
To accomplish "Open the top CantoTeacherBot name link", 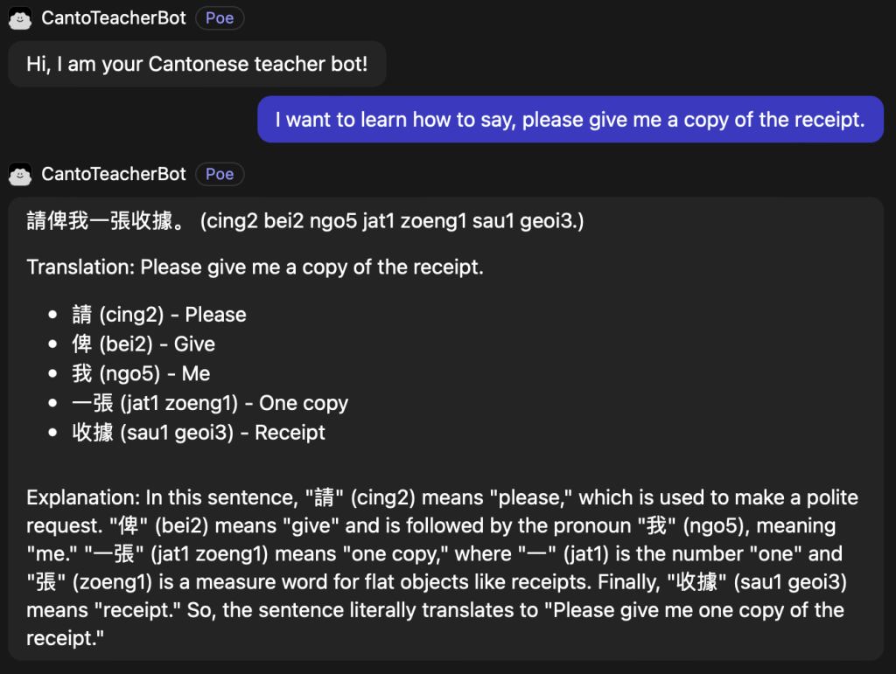I will click(114, 18).
